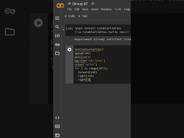Add a new code cell with + Code
This screenshot has height=138, width=184.
click(x=70, y=16)
